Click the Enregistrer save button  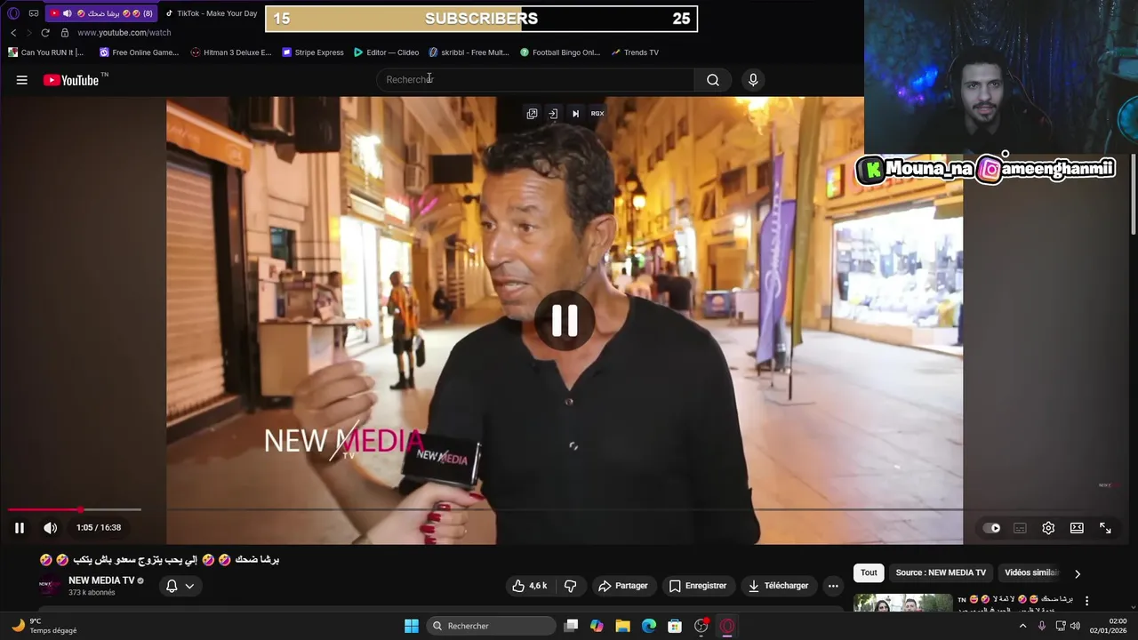coord(698,586)
